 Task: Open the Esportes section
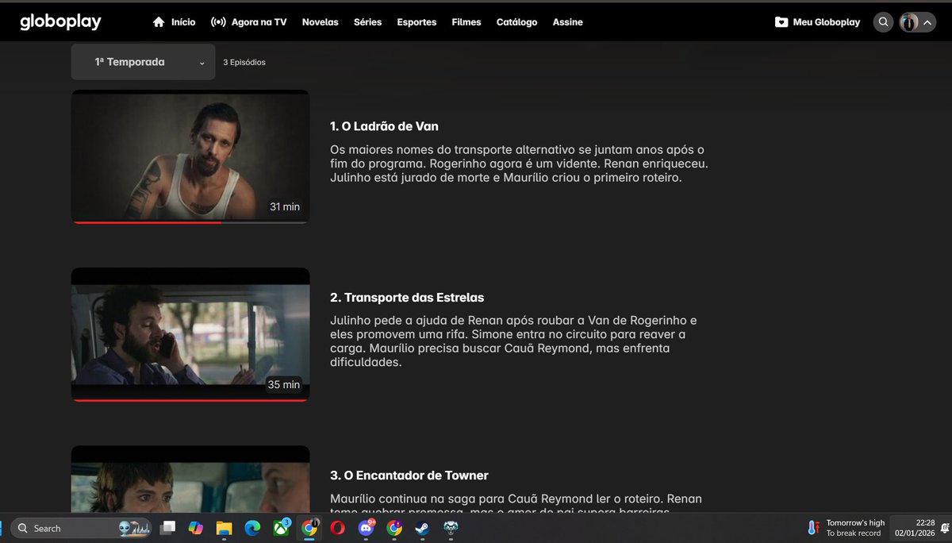pyautogui.click(x=416, y=22)
